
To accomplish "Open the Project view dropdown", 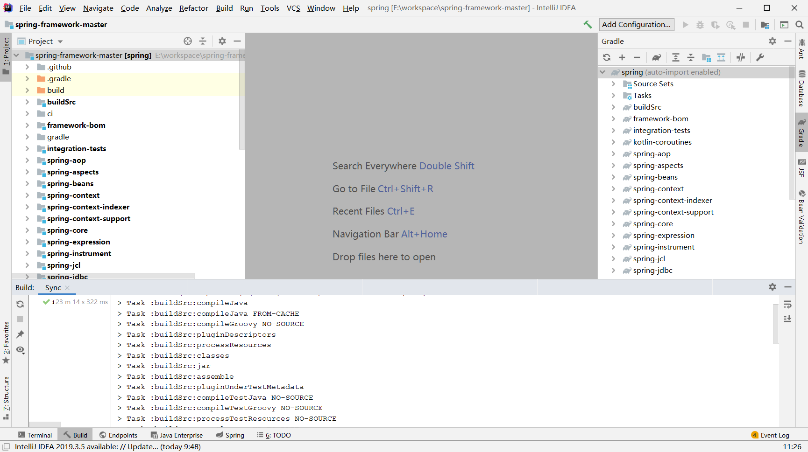I will pyautogui.click(x=60, y=42).
